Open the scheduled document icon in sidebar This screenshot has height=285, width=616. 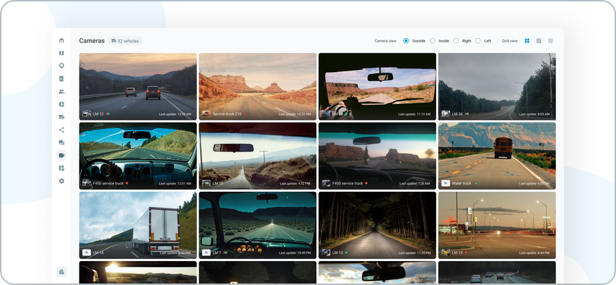click(x=62, y=169)
